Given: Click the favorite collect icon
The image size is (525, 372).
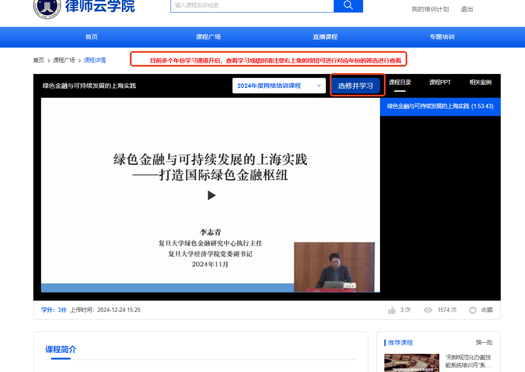Looking at the screenshot, I should (x=473, y=310).
